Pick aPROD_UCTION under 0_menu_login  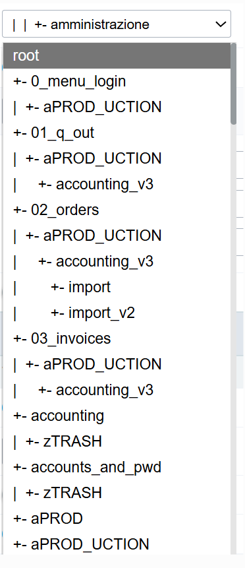[117, 107]
